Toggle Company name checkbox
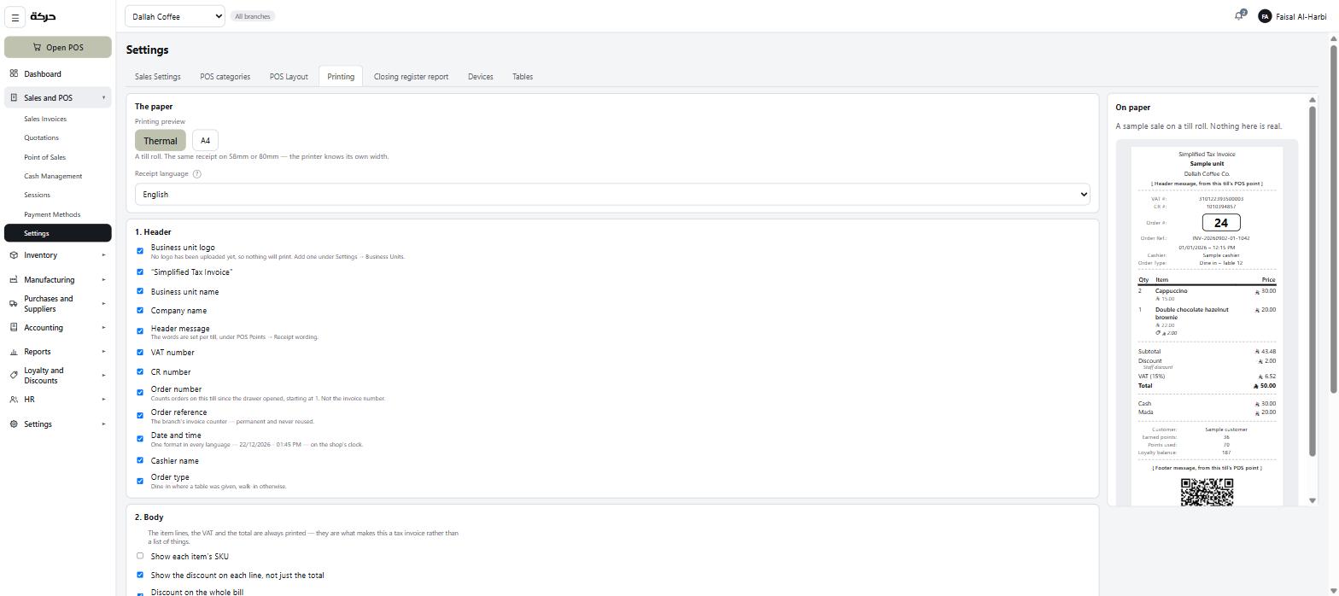 pos(140,310)
